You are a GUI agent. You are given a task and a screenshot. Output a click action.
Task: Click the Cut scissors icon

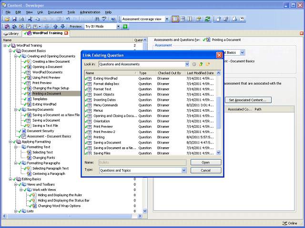click(x=30, y=19)
